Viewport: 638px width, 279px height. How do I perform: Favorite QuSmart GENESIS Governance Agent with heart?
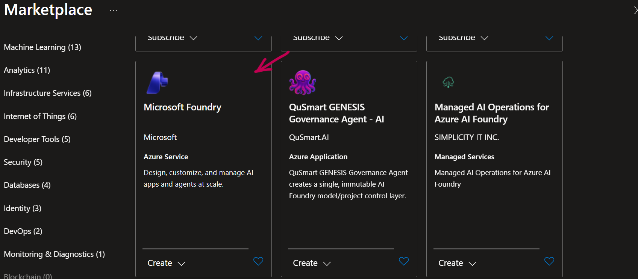(x=404, y=261)
